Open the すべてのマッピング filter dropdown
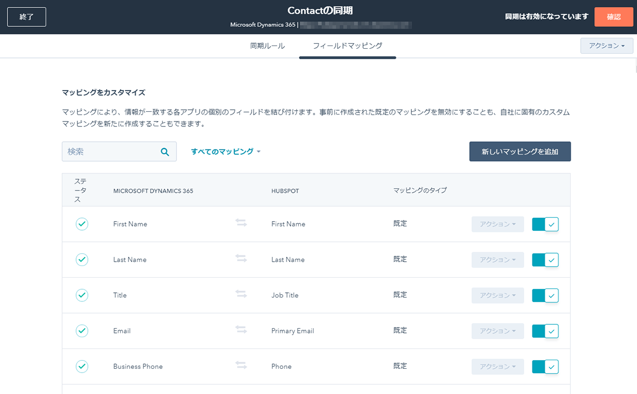This screenshot has width=637, height=394. [x=226, y=151]
